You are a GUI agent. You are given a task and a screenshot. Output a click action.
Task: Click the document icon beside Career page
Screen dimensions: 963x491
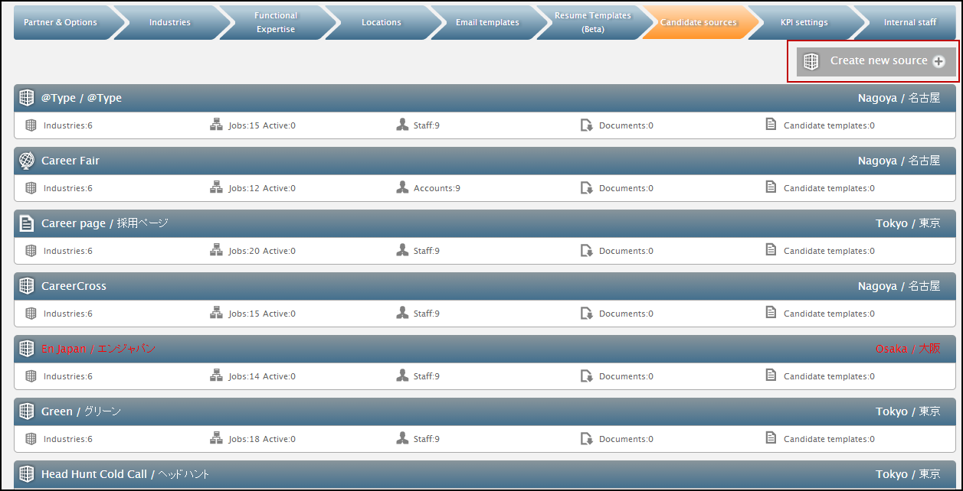tap(27, 223)
